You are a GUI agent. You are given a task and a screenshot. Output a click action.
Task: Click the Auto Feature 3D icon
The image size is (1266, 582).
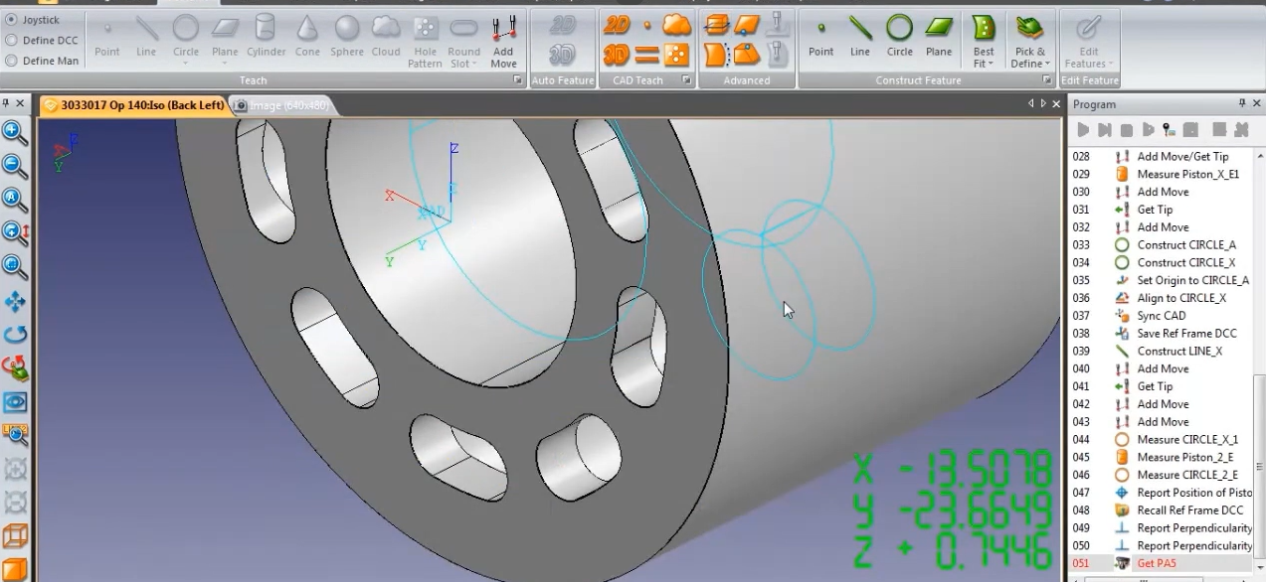coord(563,55)
